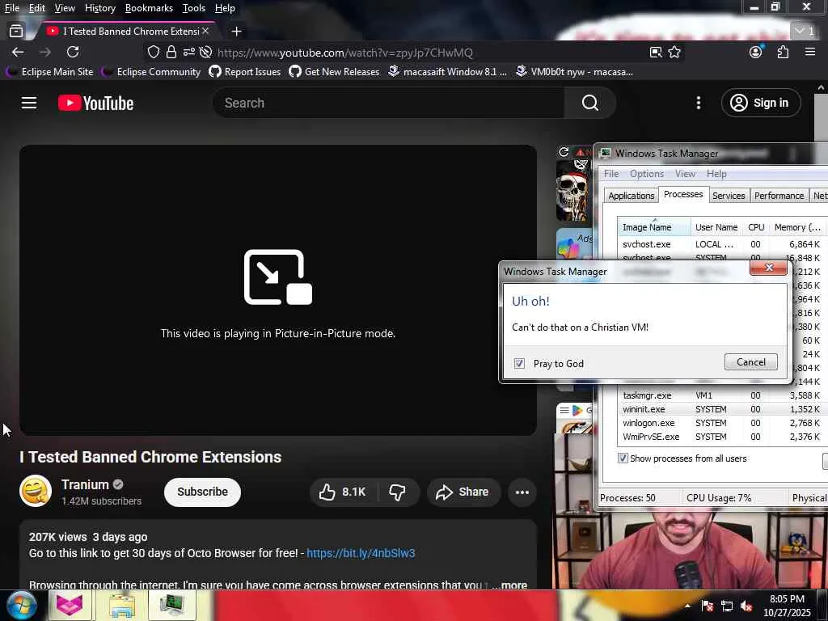Toggle the Pray to God checkbox
Screen dimensions: 828x621
pos(520,363)
